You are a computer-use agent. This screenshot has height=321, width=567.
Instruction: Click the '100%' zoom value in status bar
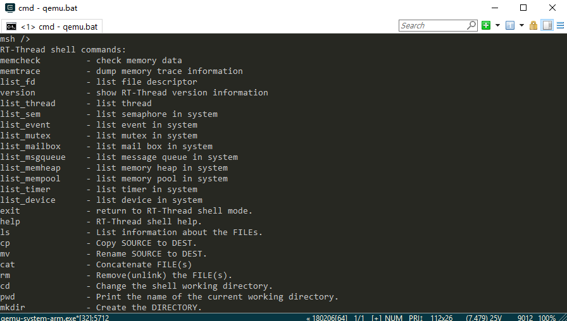pyautogui.click(x=547, y=318)
